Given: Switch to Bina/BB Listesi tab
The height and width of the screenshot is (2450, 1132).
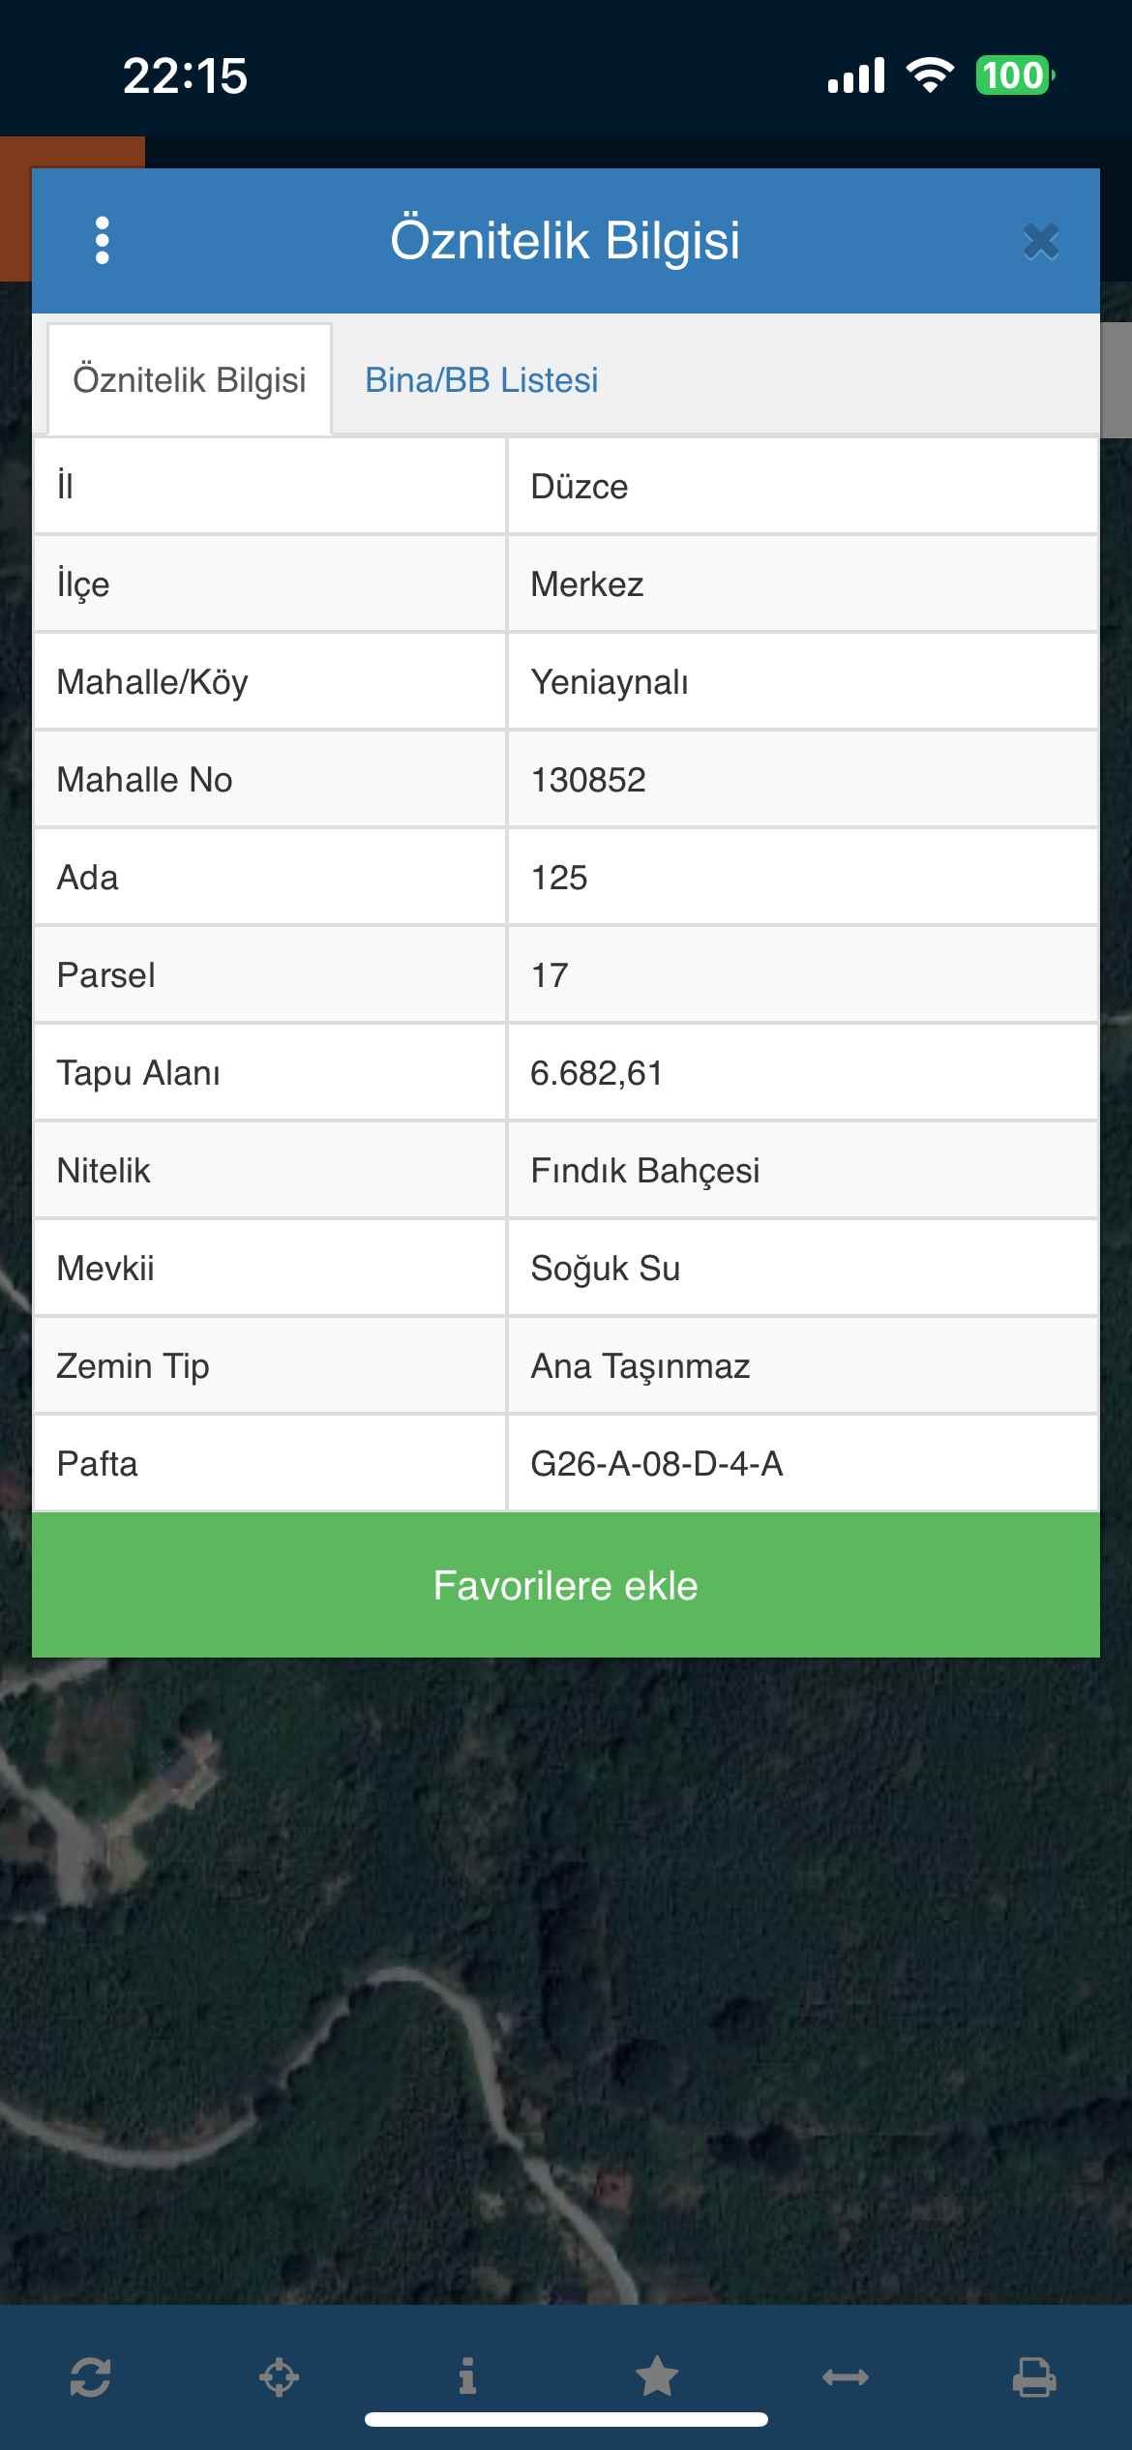Looking at the screenshot, I should click(481, 380).
